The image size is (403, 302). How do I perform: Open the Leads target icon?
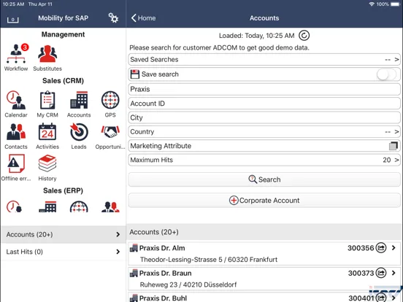tap(79, 132)
